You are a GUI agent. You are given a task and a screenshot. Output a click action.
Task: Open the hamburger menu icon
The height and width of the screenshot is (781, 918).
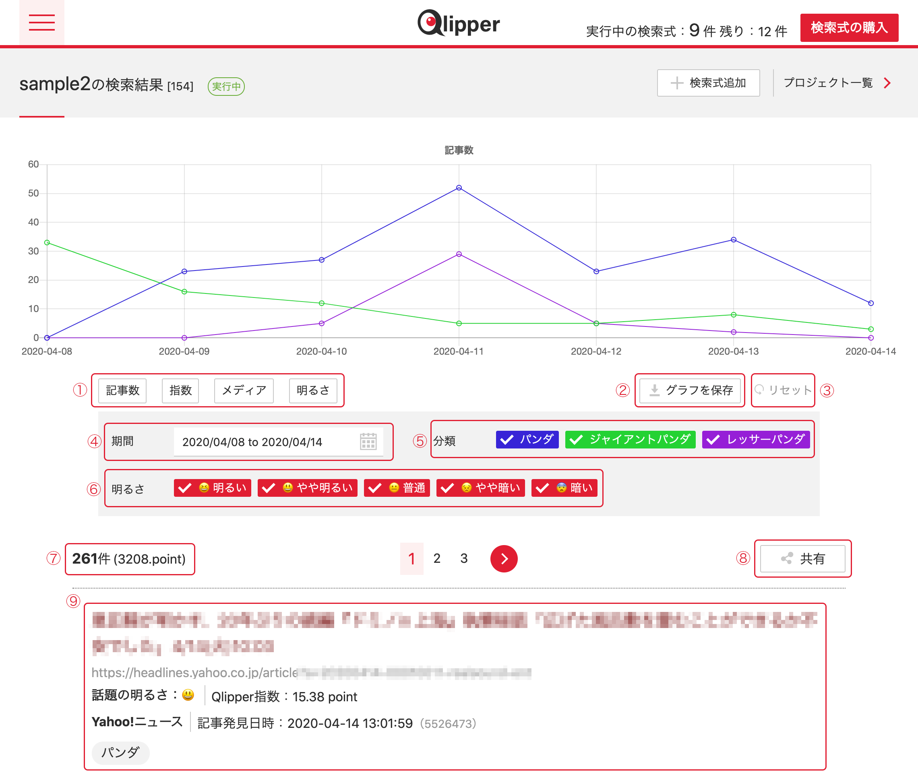tap(41, 22)
